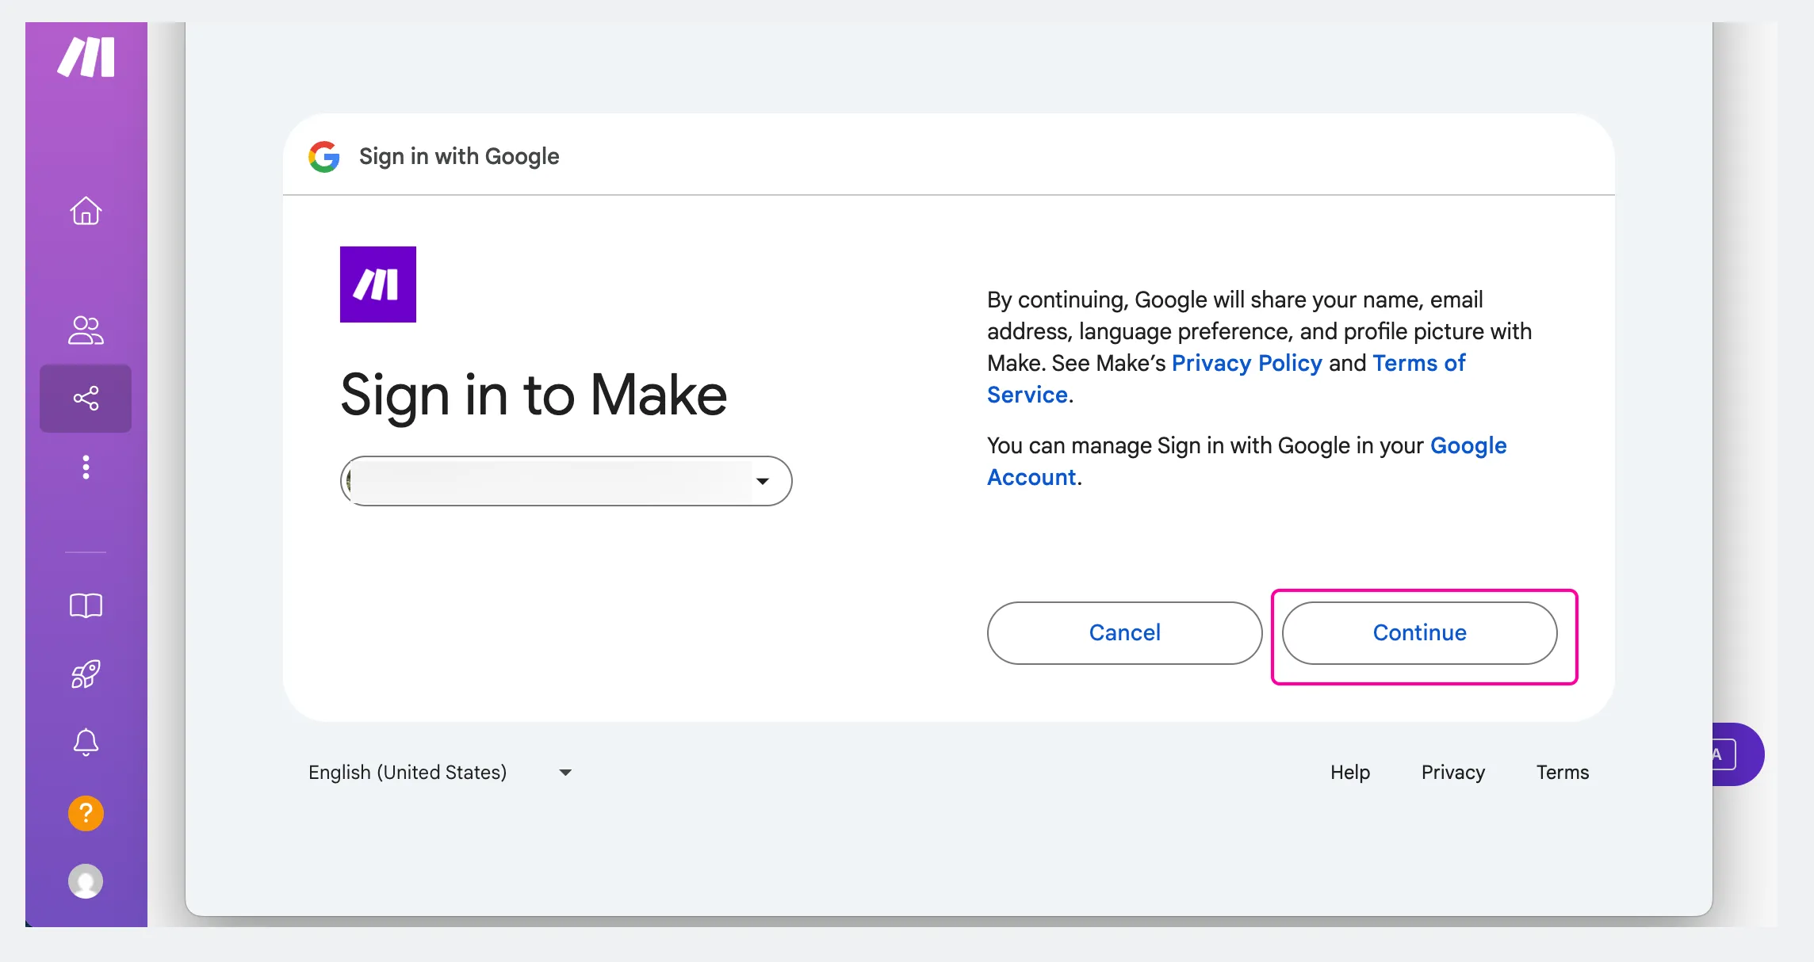Open Make's Privacy Policy link
The image size is (1814, 962).
pos(1246,363)
